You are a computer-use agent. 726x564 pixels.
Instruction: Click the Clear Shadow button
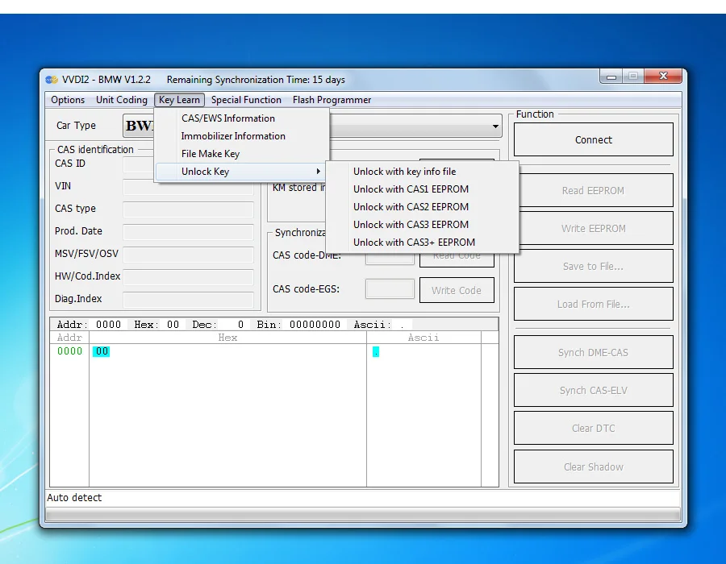pos(593,467)
